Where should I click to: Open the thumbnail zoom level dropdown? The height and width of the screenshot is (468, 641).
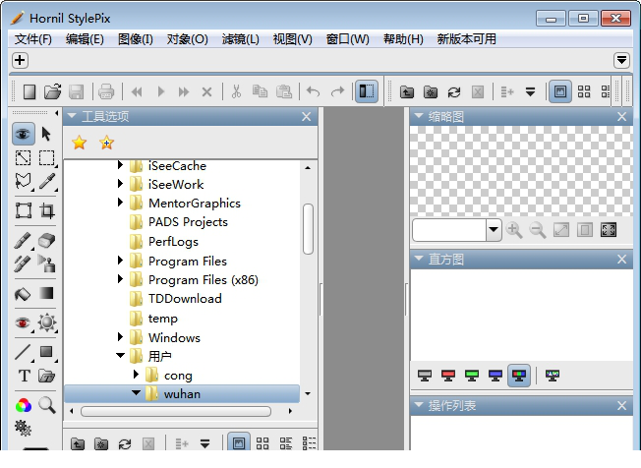(494, 230)
